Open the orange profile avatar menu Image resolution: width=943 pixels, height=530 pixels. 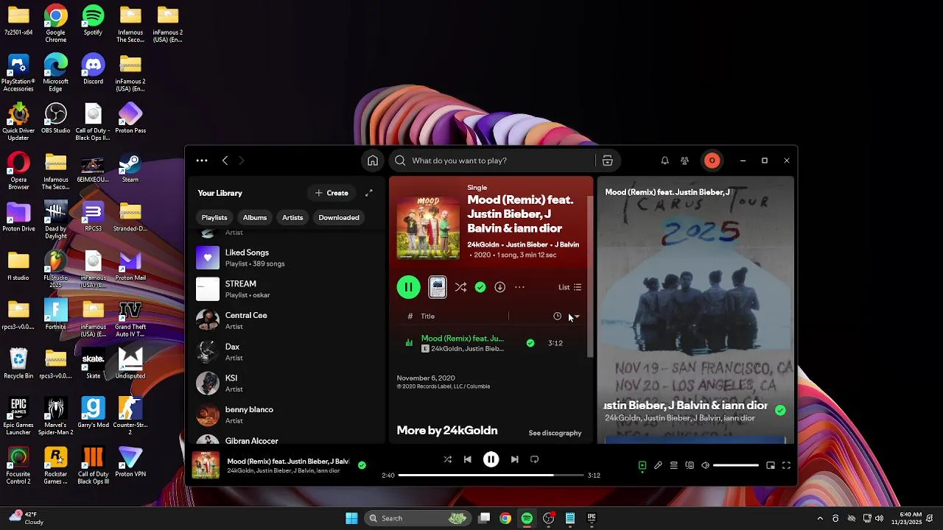pyautogui.click(x=712, y=160)
